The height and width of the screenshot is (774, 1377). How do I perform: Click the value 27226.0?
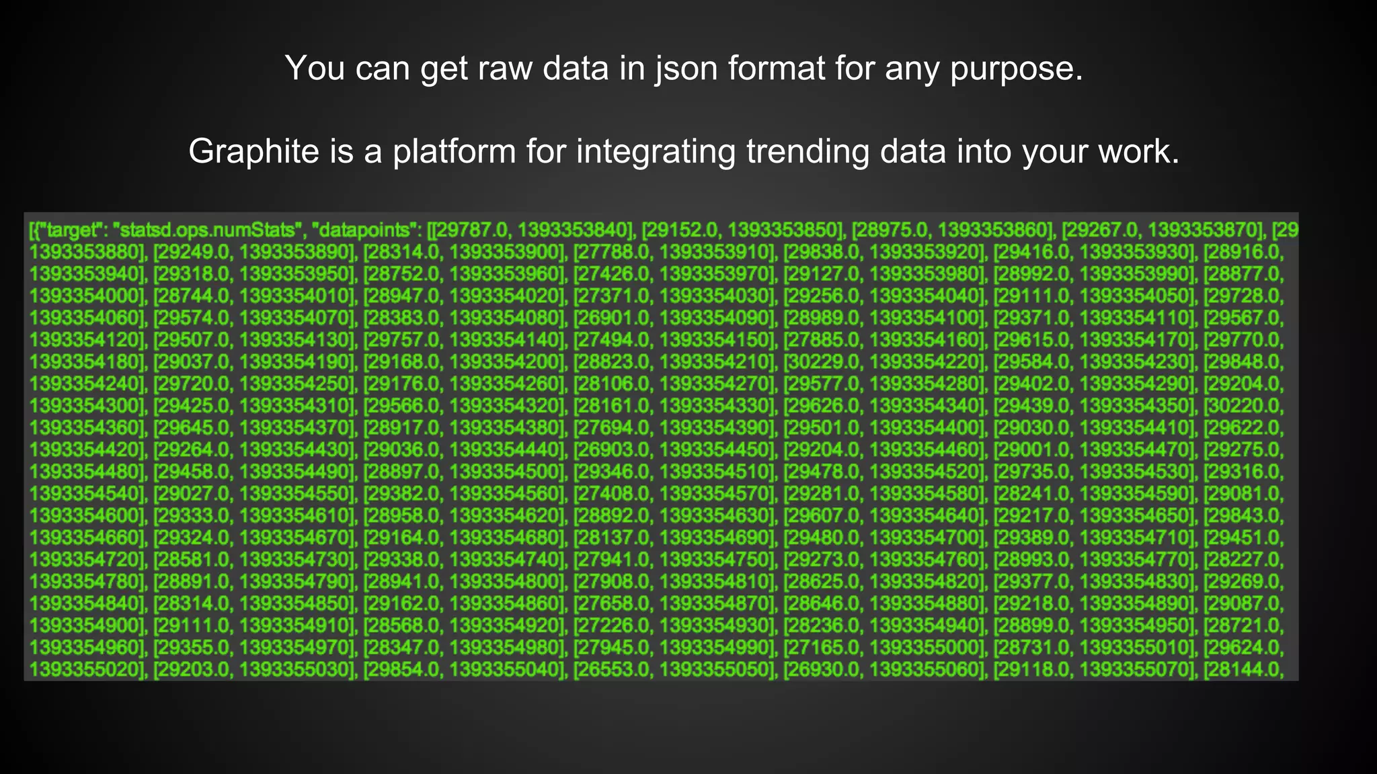pyautogui.click(x=615, y=626)
